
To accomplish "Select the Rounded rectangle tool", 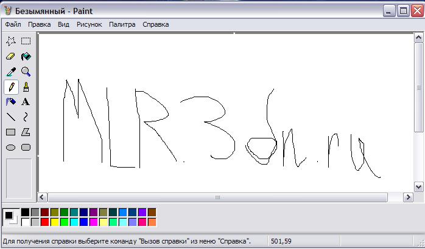I will click(x=26, y=148).
